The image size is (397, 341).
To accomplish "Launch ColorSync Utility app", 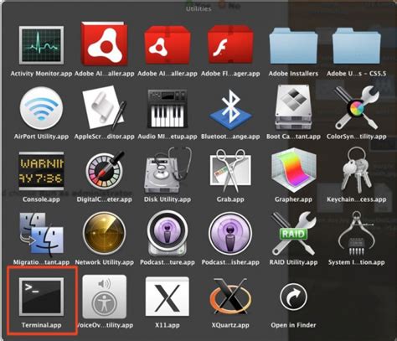I will point(357,108).
